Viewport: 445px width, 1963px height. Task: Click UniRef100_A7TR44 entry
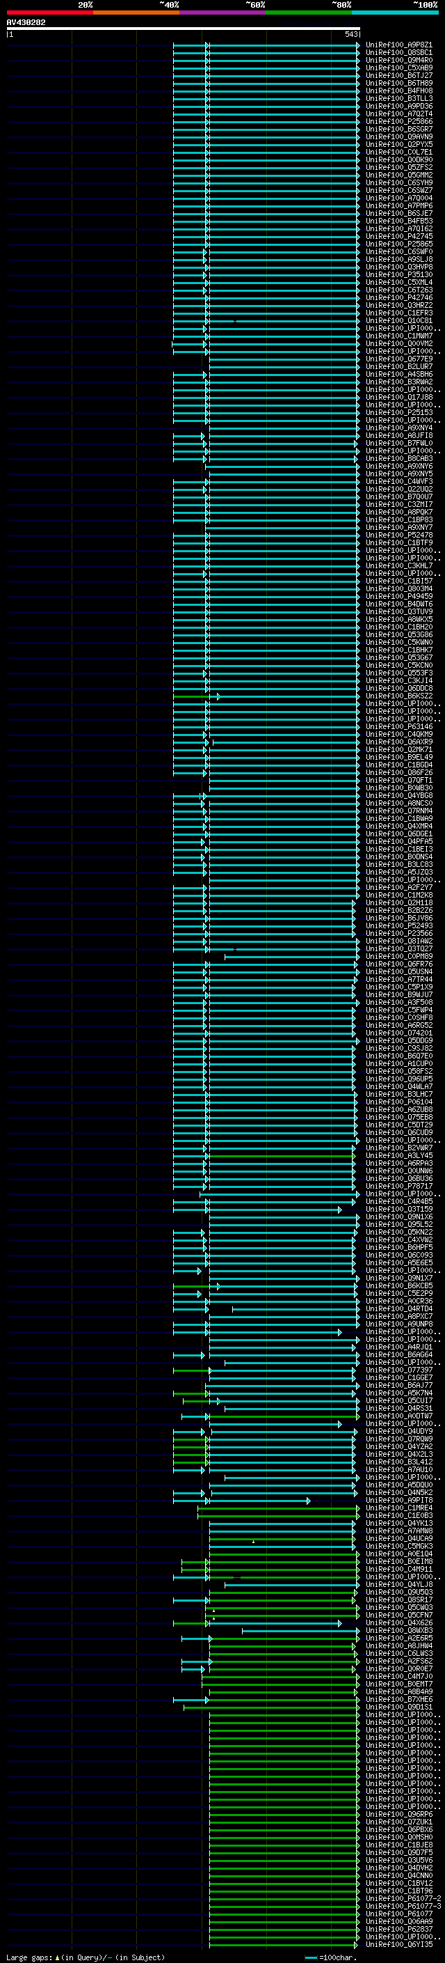[399, 979]
